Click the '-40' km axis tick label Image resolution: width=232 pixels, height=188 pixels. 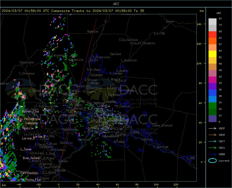tap(19, 185)
